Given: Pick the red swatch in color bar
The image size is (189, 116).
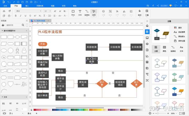Looking at the screenshot, I should tap(34, 110).
